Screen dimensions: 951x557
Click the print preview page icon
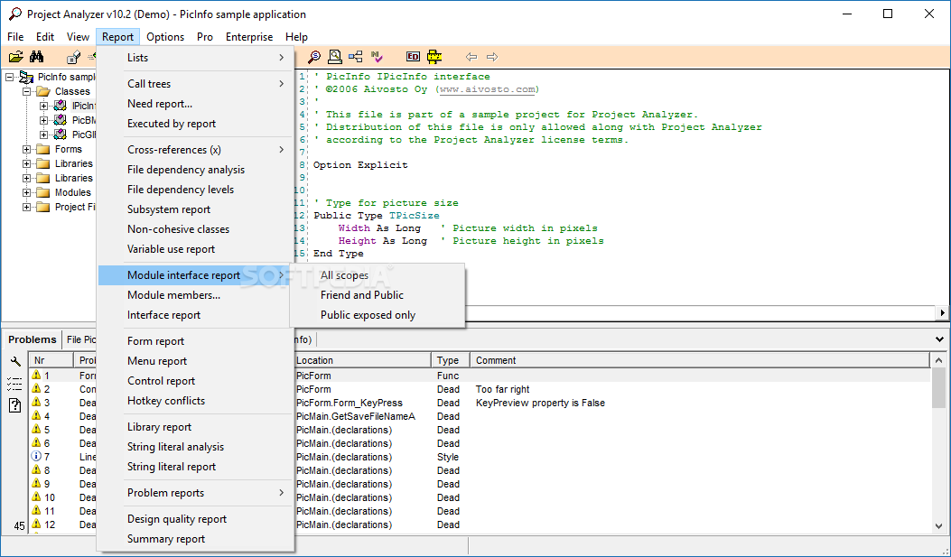point(335,57)
